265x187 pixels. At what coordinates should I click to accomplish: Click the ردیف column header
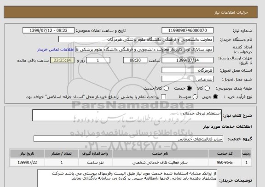point(247,153)
